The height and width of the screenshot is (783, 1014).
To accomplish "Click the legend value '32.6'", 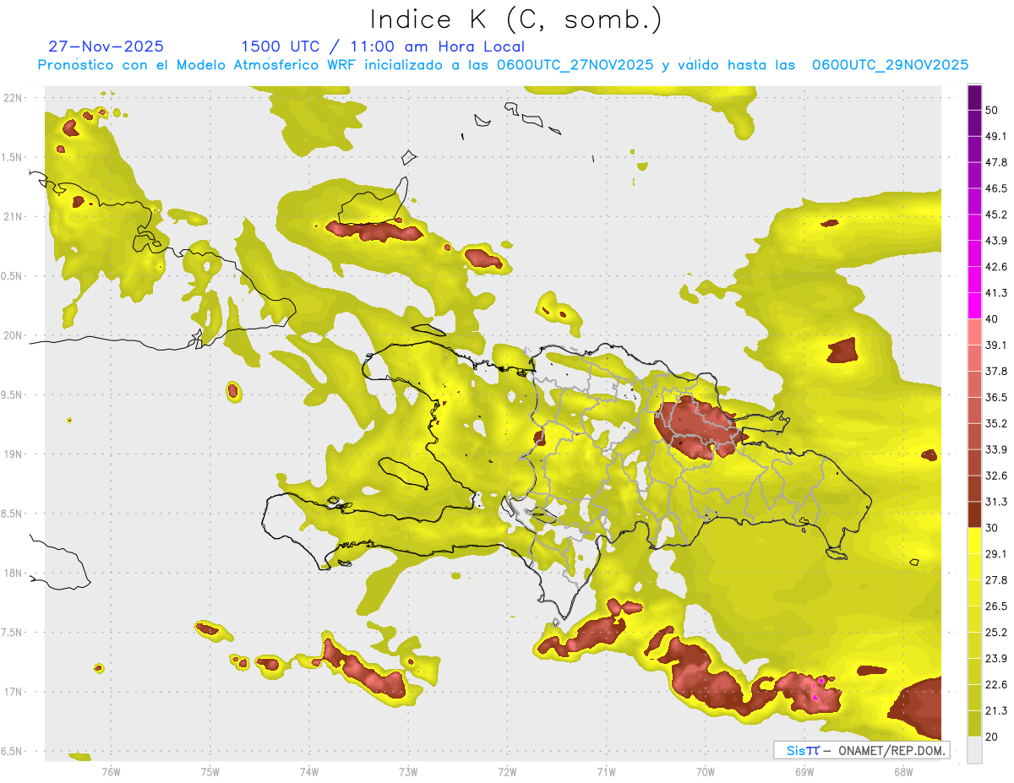I will coord(996,476).
